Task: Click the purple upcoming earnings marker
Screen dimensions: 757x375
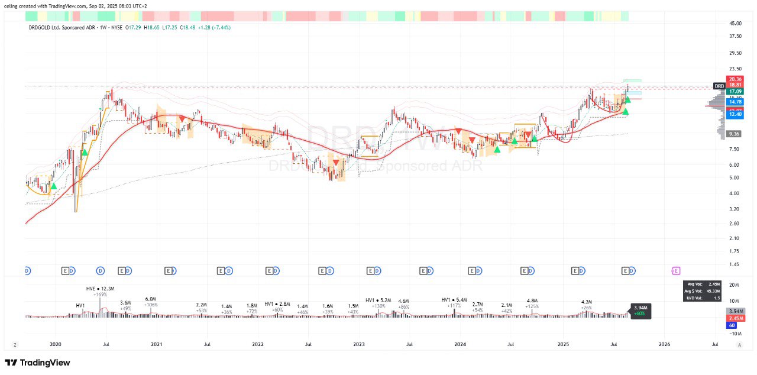Action: click(x=675, y=270)
